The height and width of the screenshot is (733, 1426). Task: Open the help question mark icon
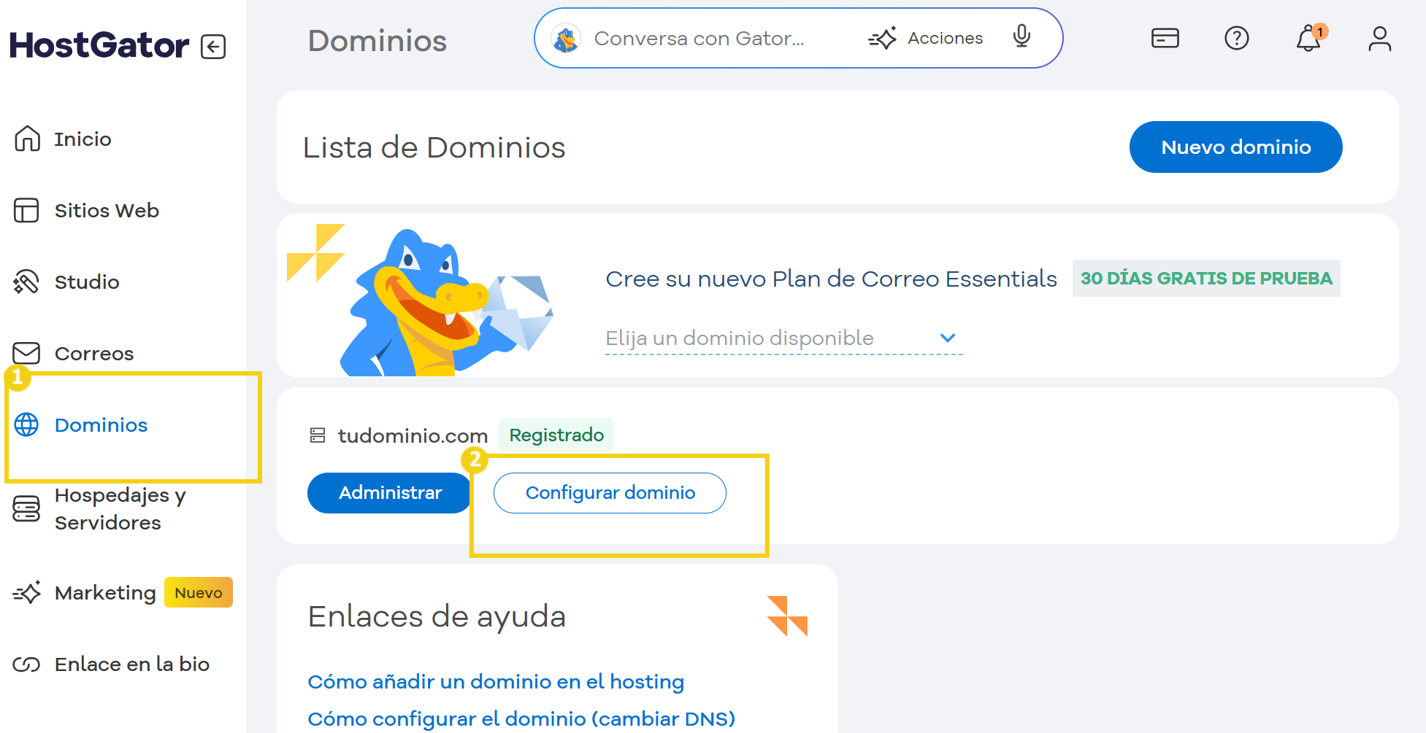(x=1236, y=38)
